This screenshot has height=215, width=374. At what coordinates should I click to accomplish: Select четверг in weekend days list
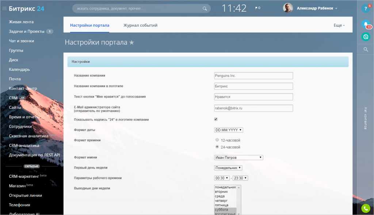225,201
